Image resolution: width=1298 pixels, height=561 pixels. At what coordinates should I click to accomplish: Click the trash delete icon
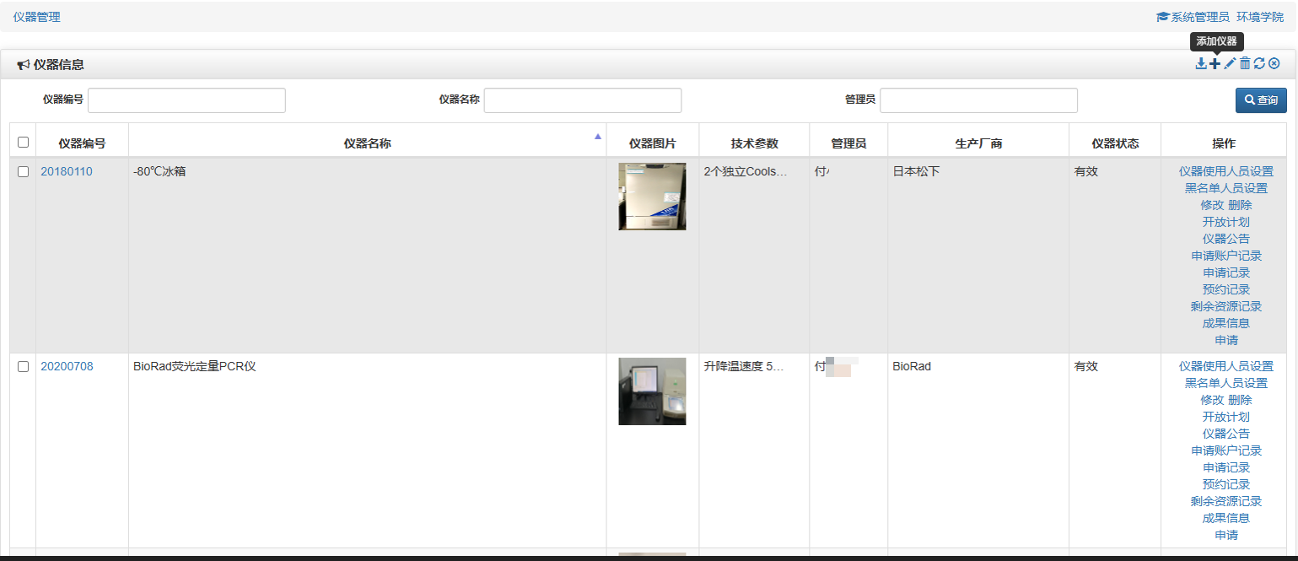click(1244, 62)
